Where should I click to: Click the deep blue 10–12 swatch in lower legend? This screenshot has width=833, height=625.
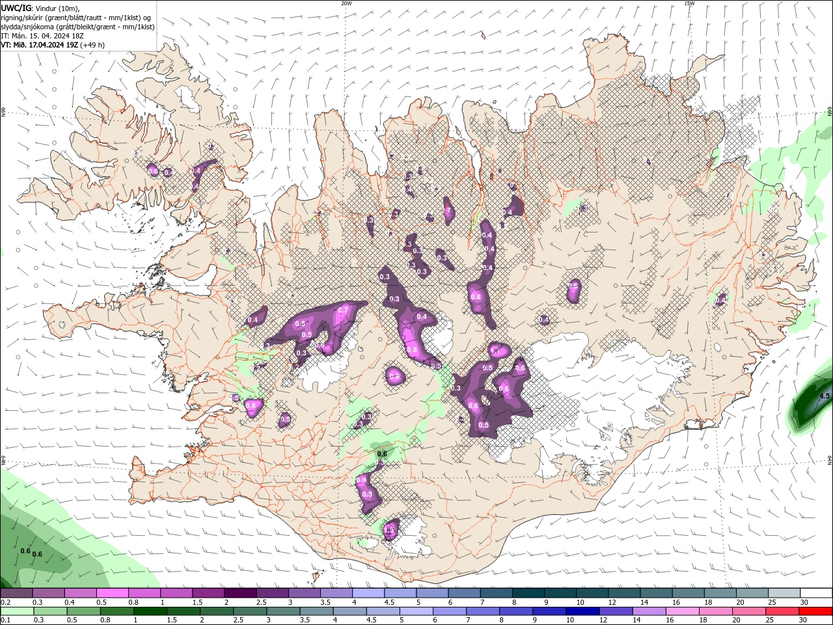584,611
